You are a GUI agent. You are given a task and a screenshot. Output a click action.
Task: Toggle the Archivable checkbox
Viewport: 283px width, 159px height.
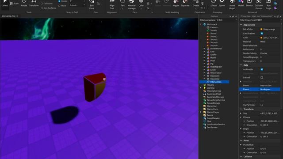[x=262, y=69]
